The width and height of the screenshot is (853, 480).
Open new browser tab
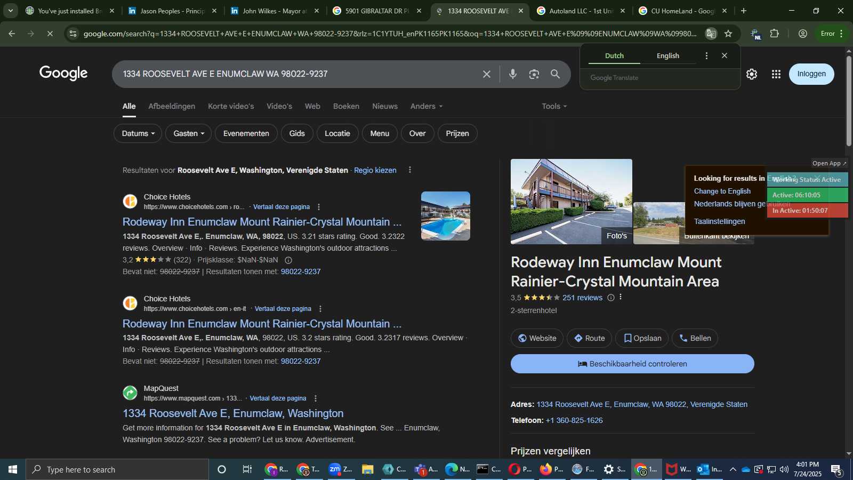pyautogui.click(x=744, y=11)
